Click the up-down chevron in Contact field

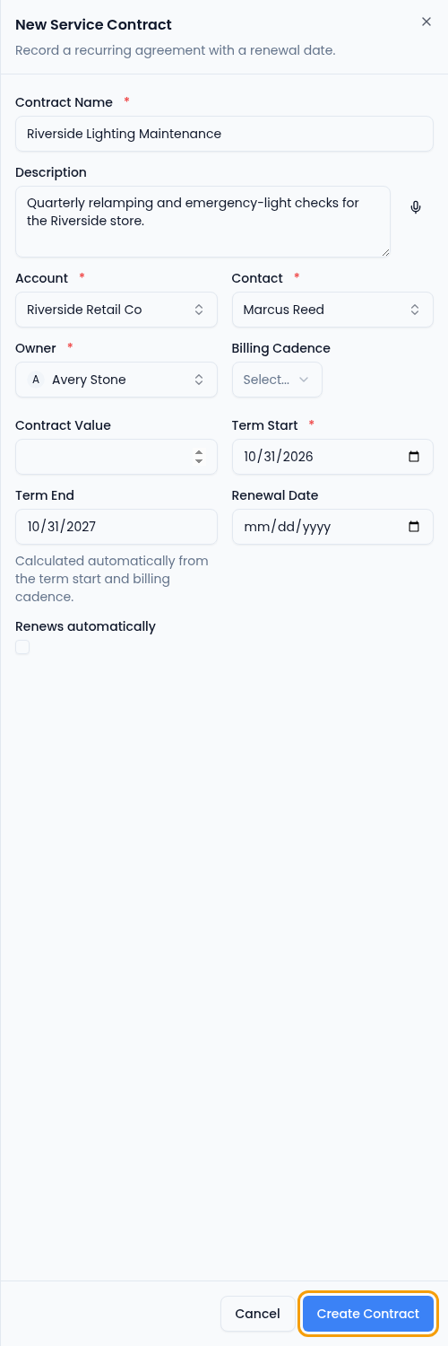[x=415, y=310]
